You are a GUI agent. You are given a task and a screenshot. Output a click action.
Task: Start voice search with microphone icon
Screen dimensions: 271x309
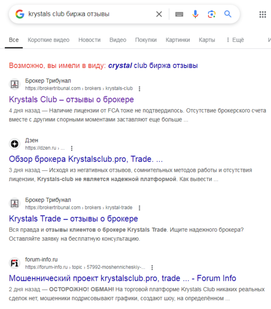[x=195, y=14]
